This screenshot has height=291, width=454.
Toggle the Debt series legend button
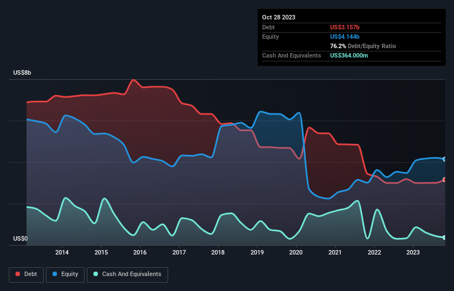click(27, 274)
